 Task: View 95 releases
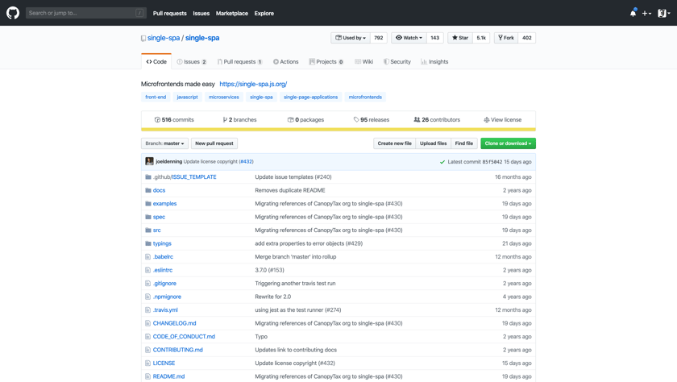point(372,120)
